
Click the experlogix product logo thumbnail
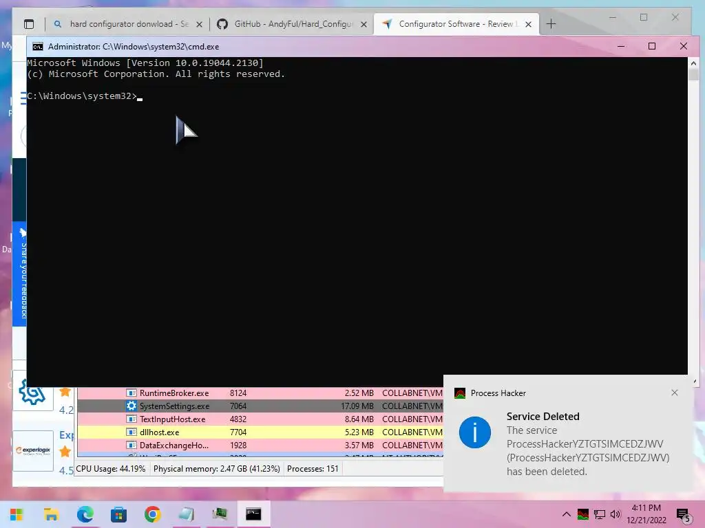33,451
